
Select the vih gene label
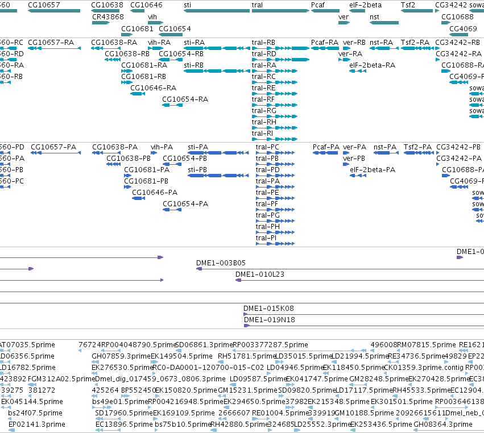(152, 16)
